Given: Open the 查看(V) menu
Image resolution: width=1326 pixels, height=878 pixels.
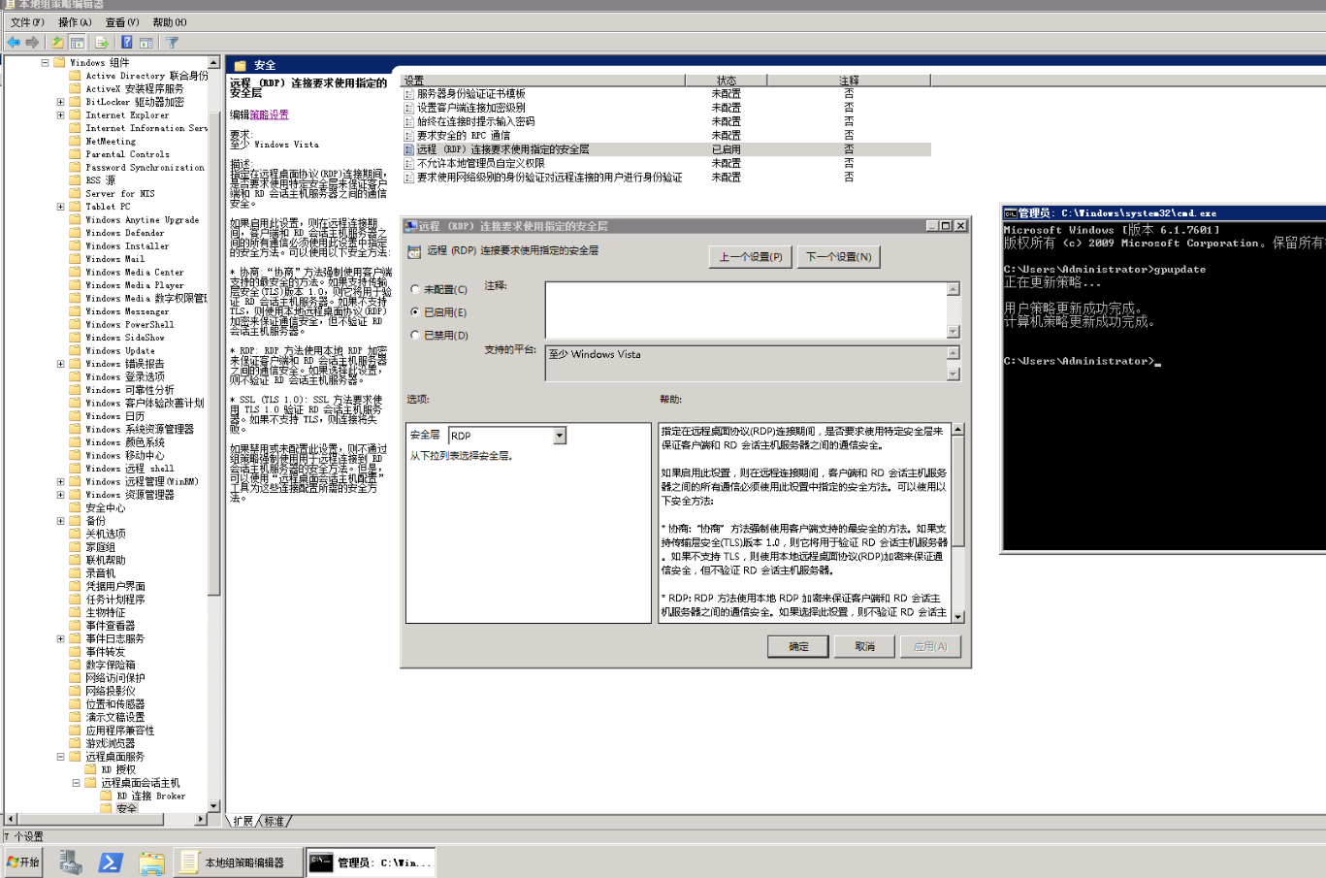Looking at the screenshot, I should (122, 22).
